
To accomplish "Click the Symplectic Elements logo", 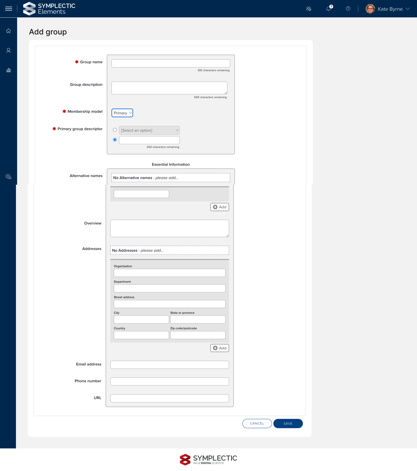I will [49, 9].
